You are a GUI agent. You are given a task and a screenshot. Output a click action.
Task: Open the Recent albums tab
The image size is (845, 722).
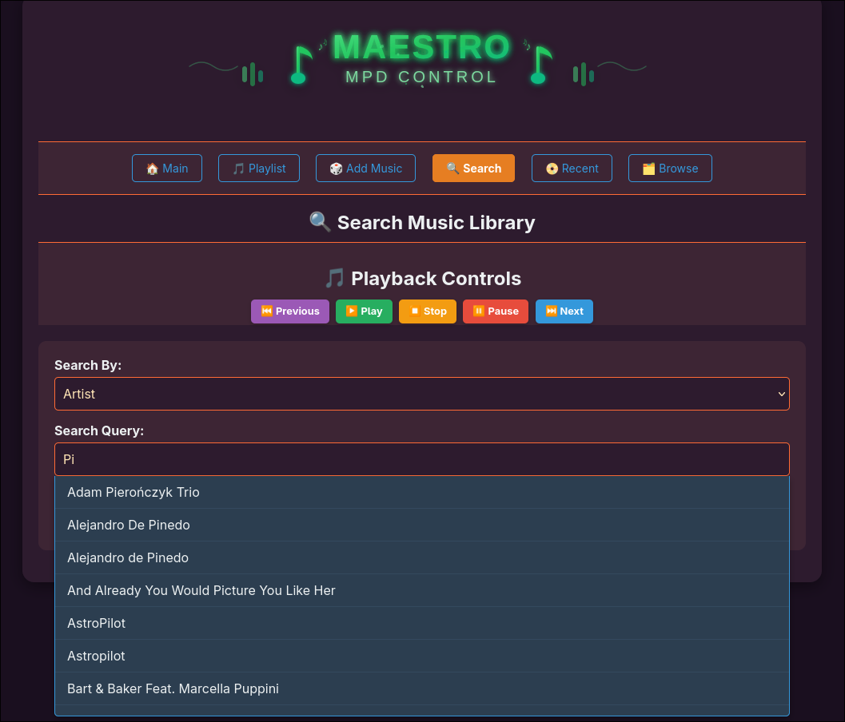pyautogui.click(x=572, y=169)
